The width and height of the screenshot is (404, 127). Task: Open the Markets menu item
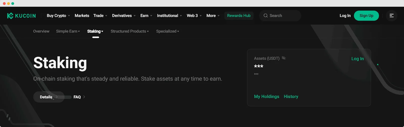[x=82, y=16]
